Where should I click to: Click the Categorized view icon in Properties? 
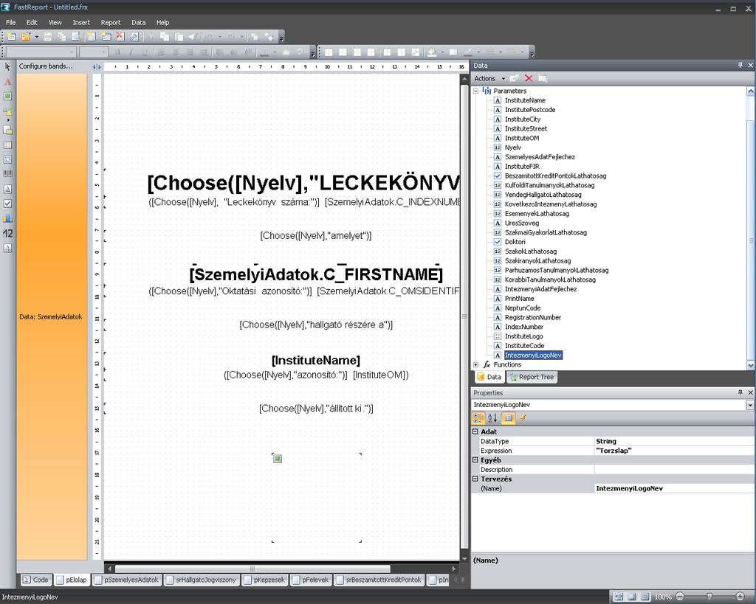click(x=478, y=418)
